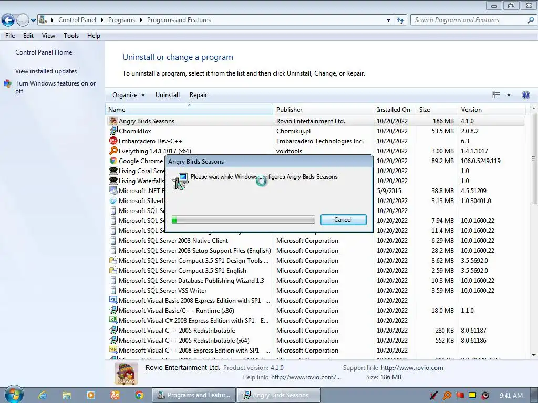This screenshot has width=538, height=403.
Task: Click Visual C# 2008 Express icon
Action: 113,320
